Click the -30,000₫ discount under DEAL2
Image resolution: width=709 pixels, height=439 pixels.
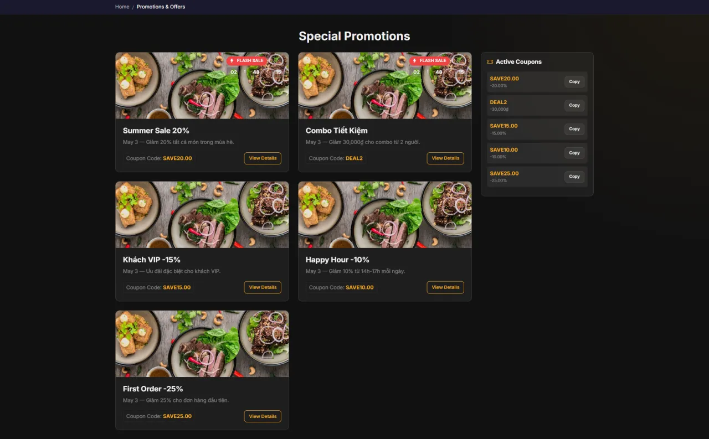pyautogui.click(x=499, y=109)
